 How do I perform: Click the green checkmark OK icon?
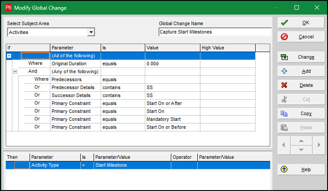[284, 22]
